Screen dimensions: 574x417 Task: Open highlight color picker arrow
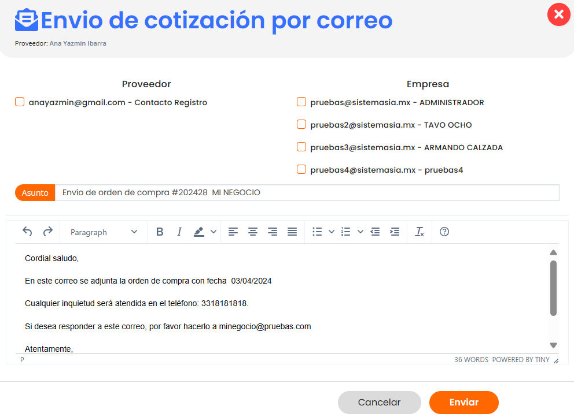(x=214, y=232)
